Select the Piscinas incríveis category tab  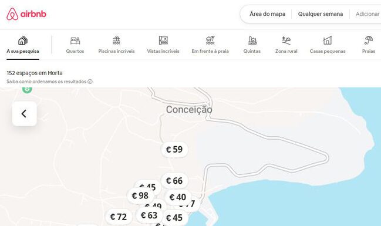[116, 45]
